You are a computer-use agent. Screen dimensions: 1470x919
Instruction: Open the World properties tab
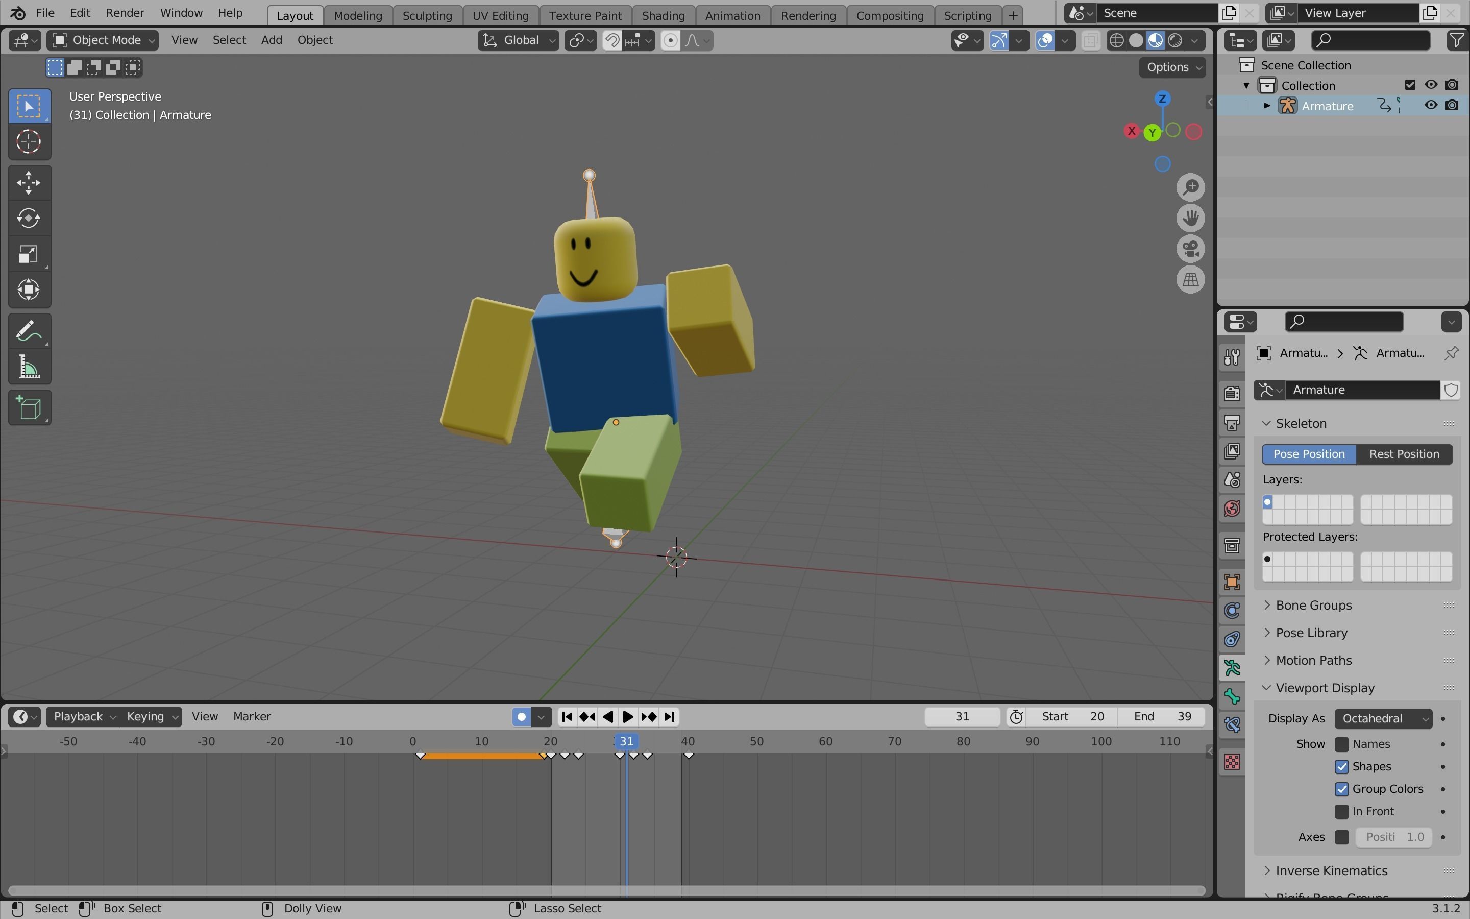(1232, 509)
